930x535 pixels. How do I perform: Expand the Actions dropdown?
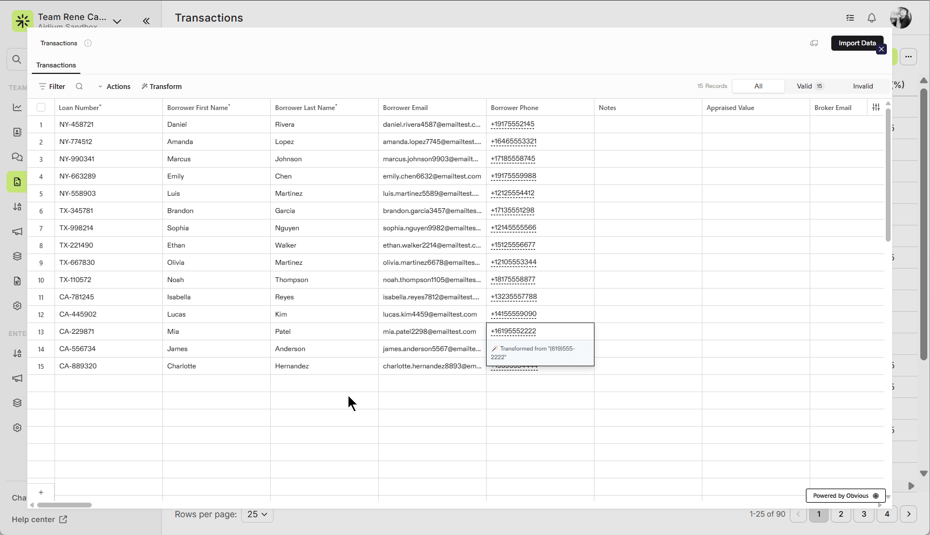pyautogui.click(x=114, y=86)
